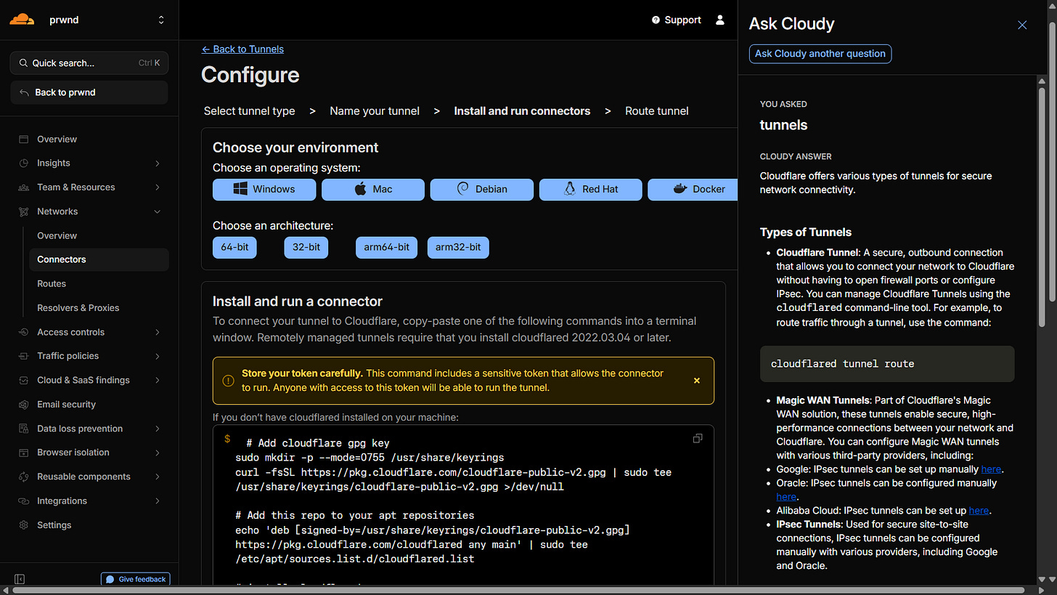This screenshot has width=1057, height=595.
Task: Expand the Access controls section
Action: 157,332
